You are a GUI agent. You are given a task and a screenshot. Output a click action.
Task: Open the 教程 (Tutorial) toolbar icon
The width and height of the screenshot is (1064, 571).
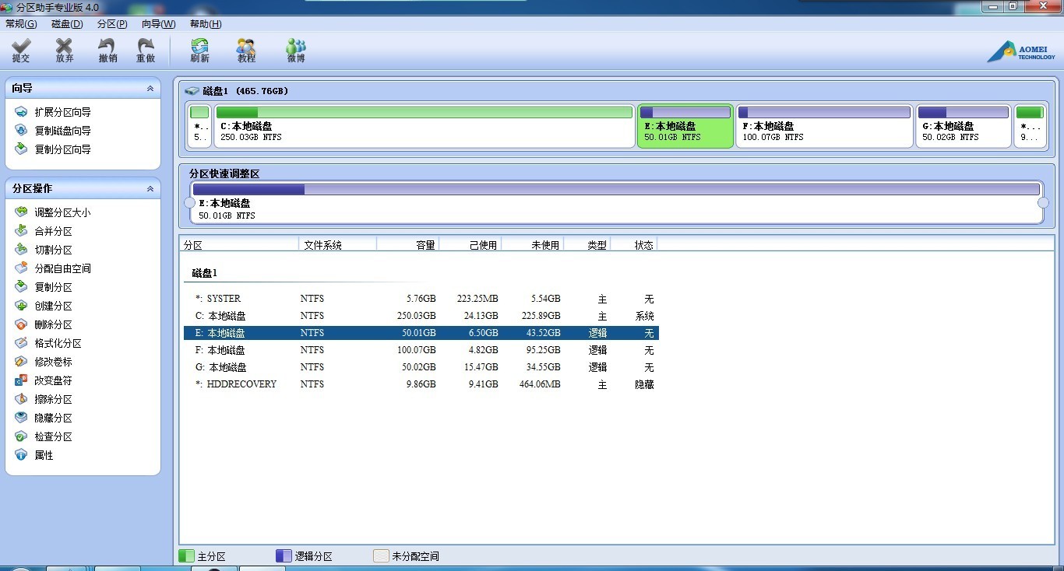click(x=246, y=51)
